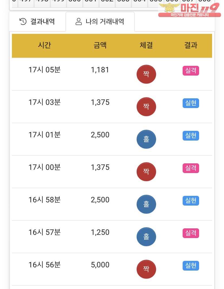This screenshot has width=224, height=289.
Task: Click the 결과 column header
Action: (x=191, y=45)
